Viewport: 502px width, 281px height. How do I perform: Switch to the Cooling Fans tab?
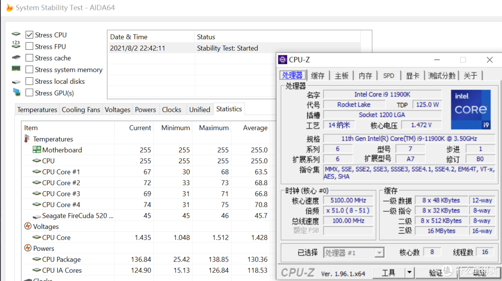pos(81,110)
